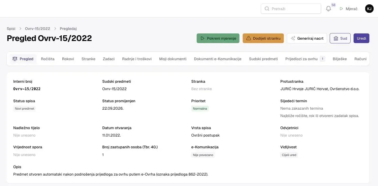
Task: Click the badge 1 on Prijedlozi za ovrhu
Action: coord(322,59)
